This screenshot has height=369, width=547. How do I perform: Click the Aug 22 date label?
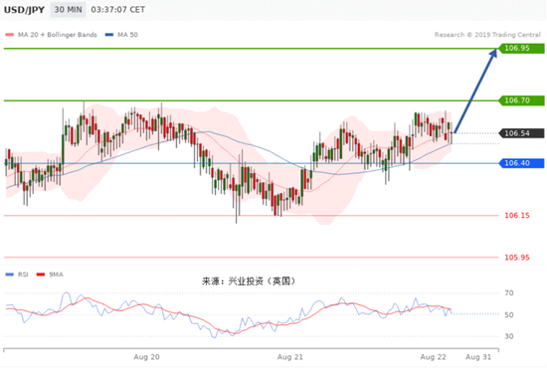tap(434, 357)
